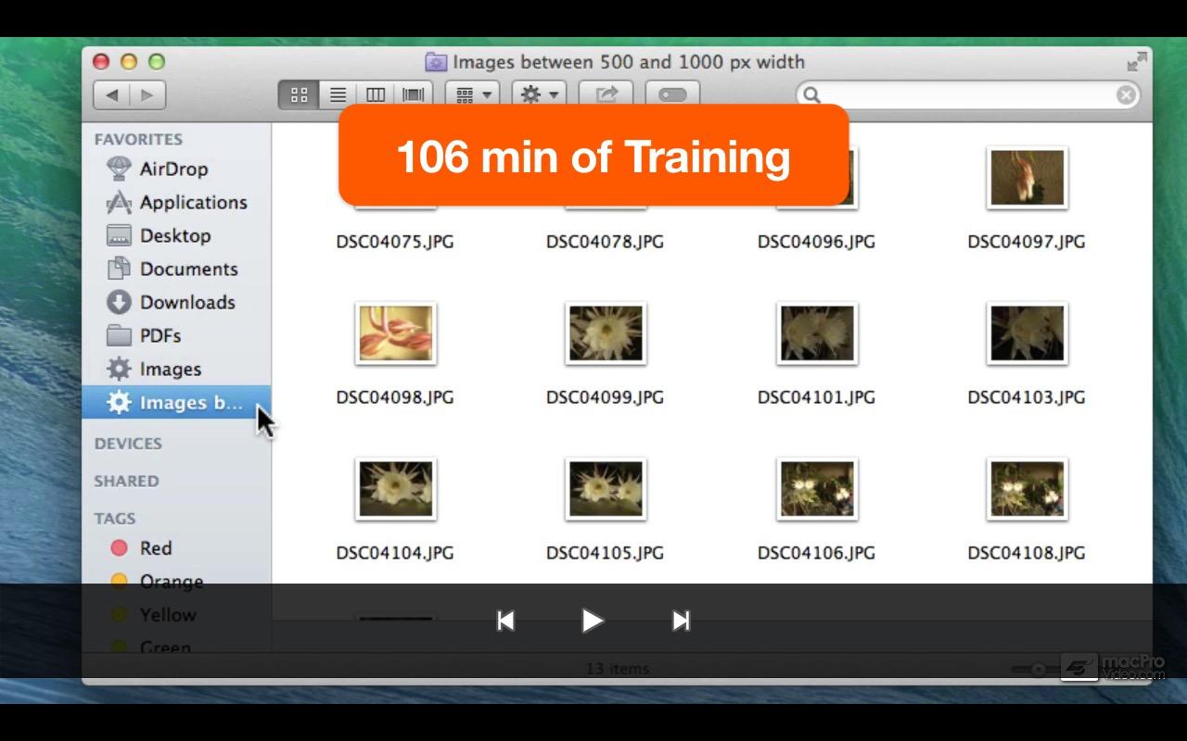The width and height of the screenshot is (1187, 741).
Task: Click the Share toolbar button
Action: point(606,94)
